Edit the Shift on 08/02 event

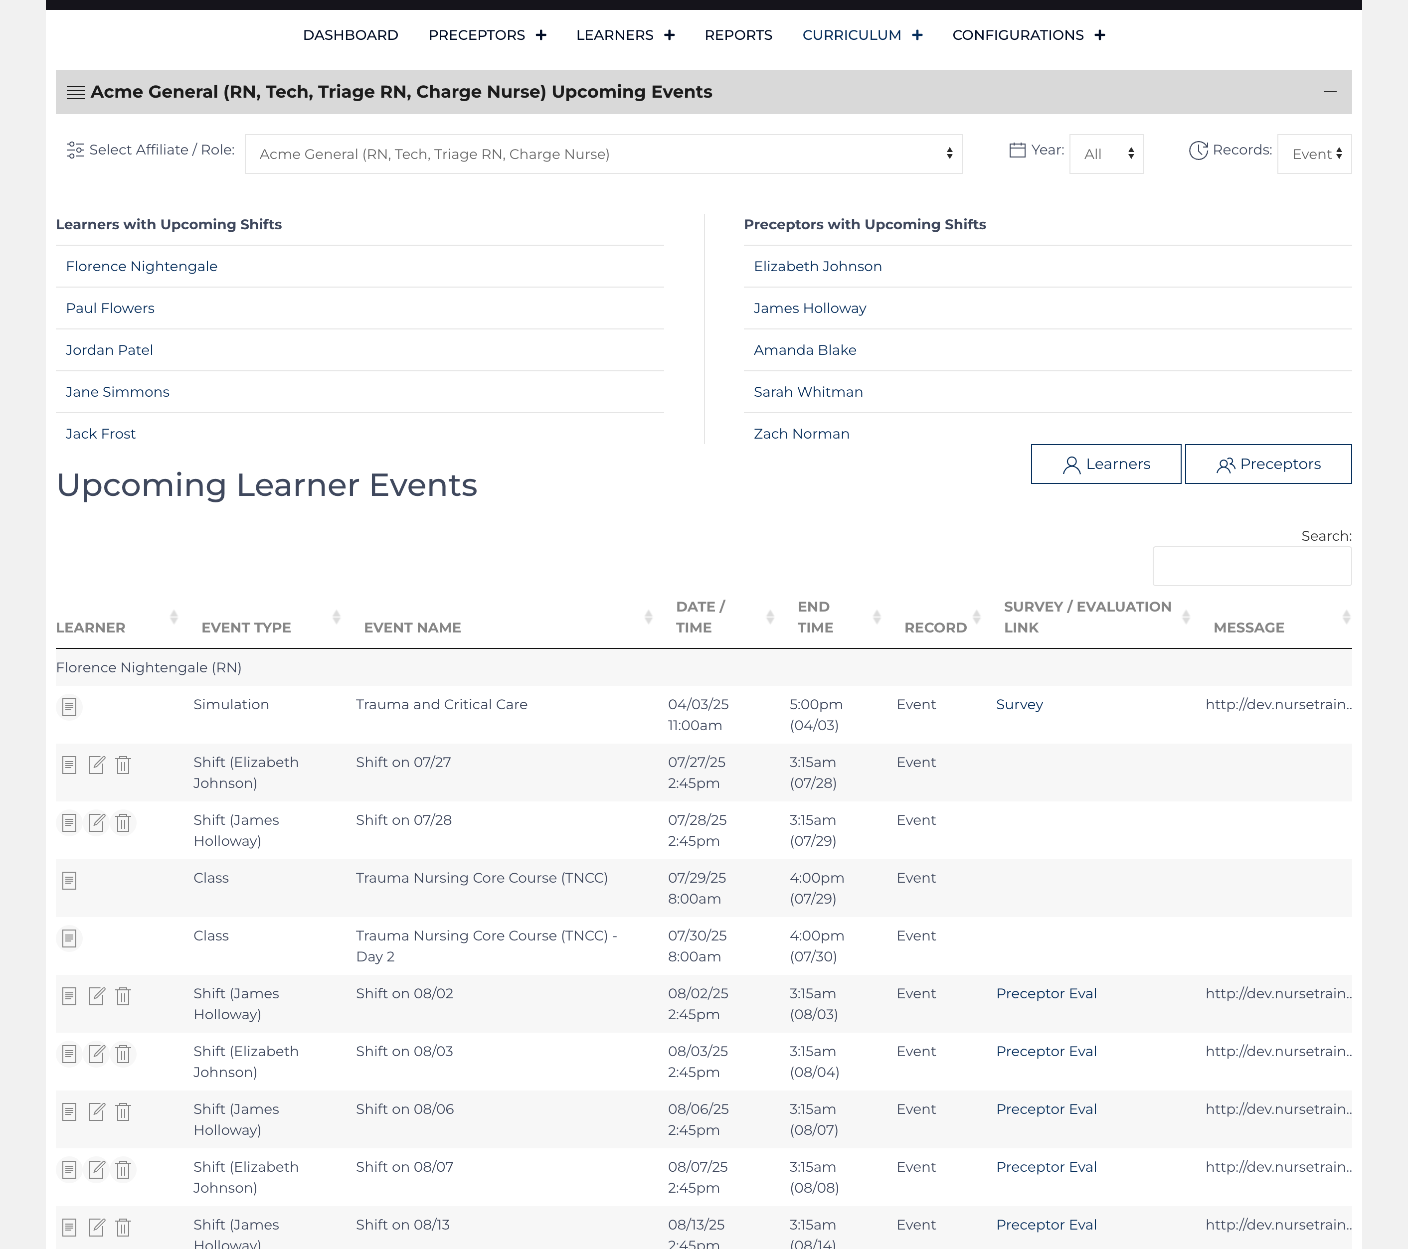click(x=96, y=996)
